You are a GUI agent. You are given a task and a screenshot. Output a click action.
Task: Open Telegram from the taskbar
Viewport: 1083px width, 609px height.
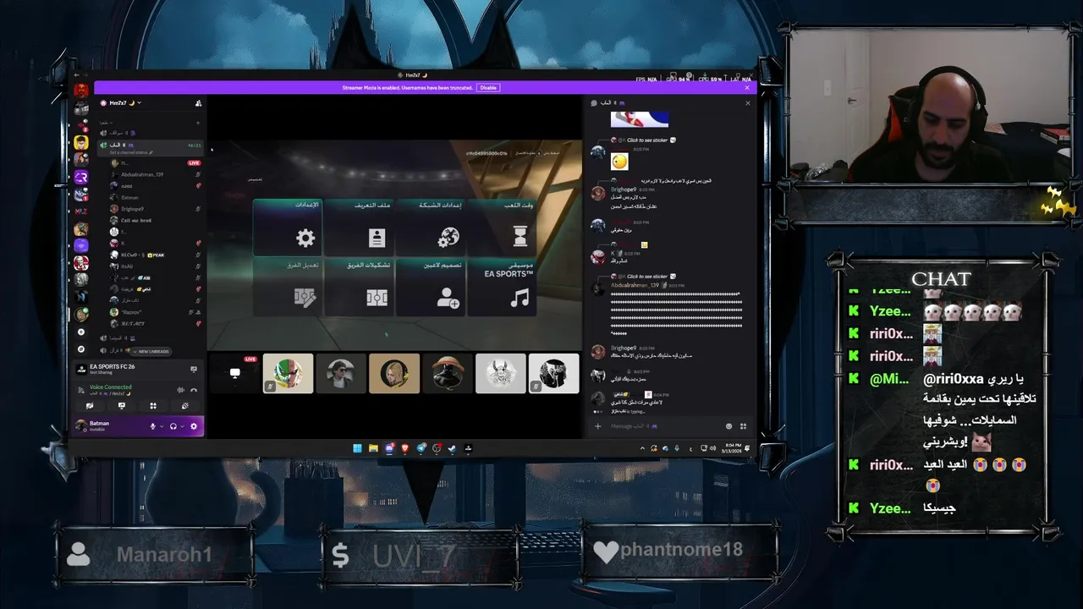click(x=421, y=448)
